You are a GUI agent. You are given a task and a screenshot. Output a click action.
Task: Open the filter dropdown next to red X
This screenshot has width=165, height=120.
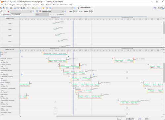[x=21, y=11]
